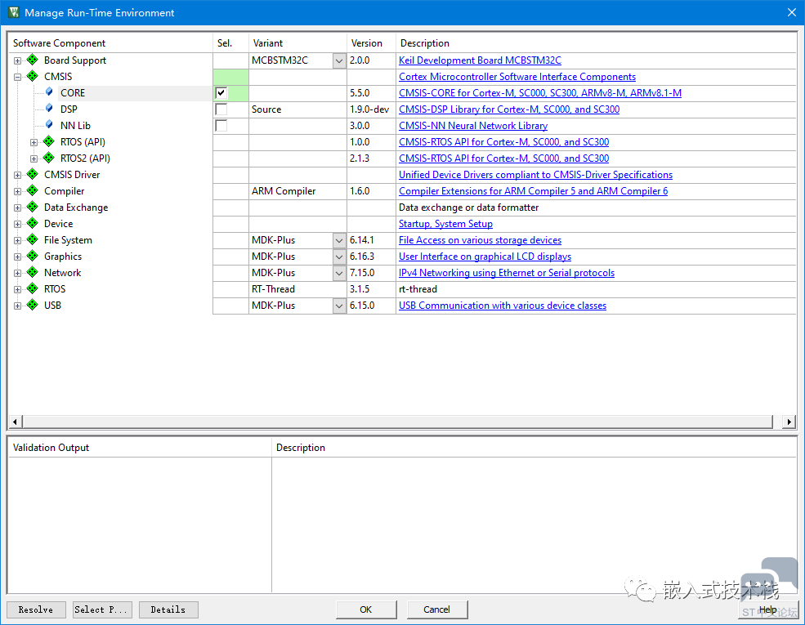The image size is (805, 625).
Task: Click the RTOS (API) green diamond icon
Action: coord(49,141)
